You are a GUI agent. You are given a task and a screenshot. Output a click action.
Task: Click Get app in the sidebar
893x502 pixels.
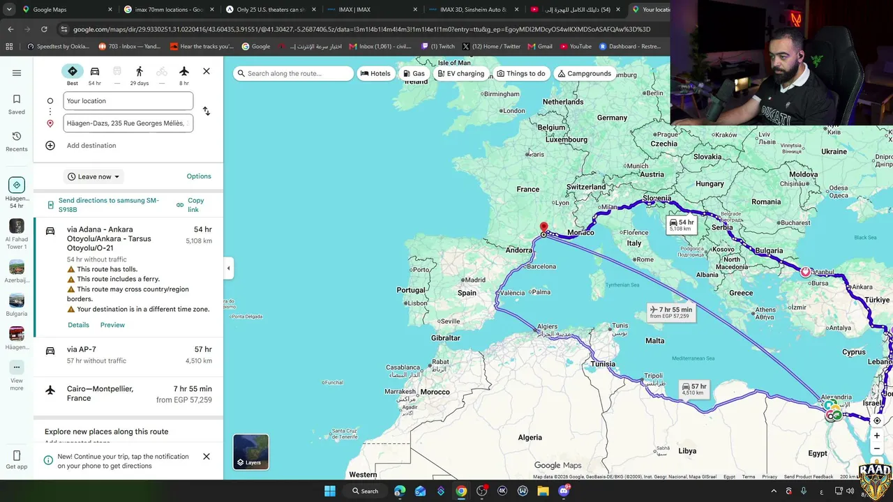click(17, 460)
